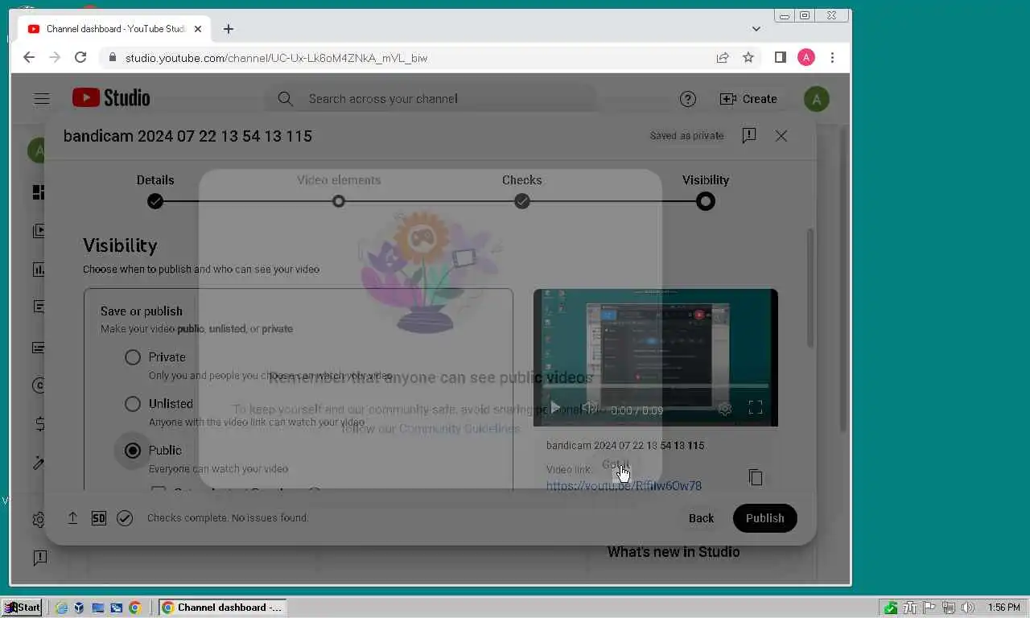Open the Dashboard sidebar icon
Screen dimensions: 1030x618
pos(38,192)
